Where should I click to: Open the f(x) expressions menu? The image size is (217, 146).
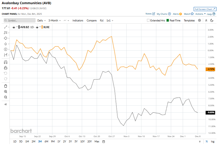[102, 21]
